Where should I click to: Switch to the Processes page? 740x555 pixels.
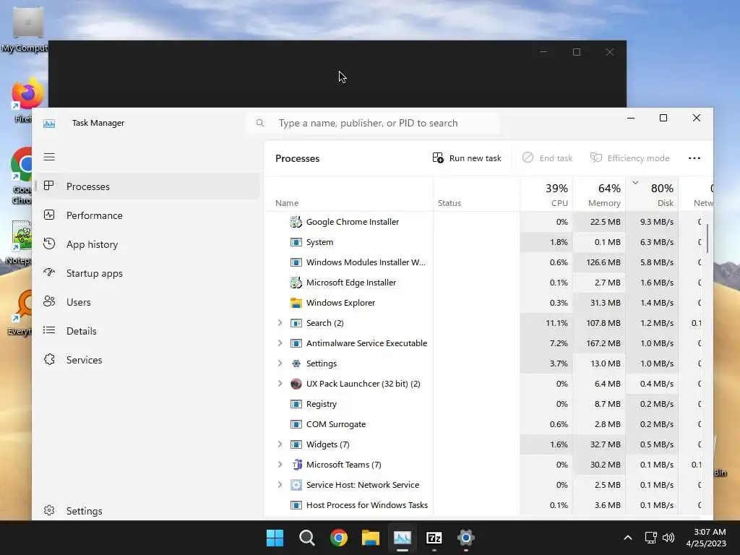[147, 186]
